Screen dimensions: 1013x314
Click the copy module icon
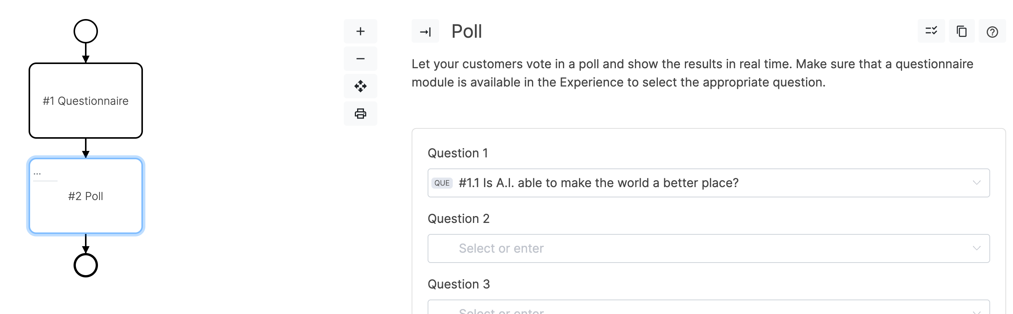[x=962, y=32]
